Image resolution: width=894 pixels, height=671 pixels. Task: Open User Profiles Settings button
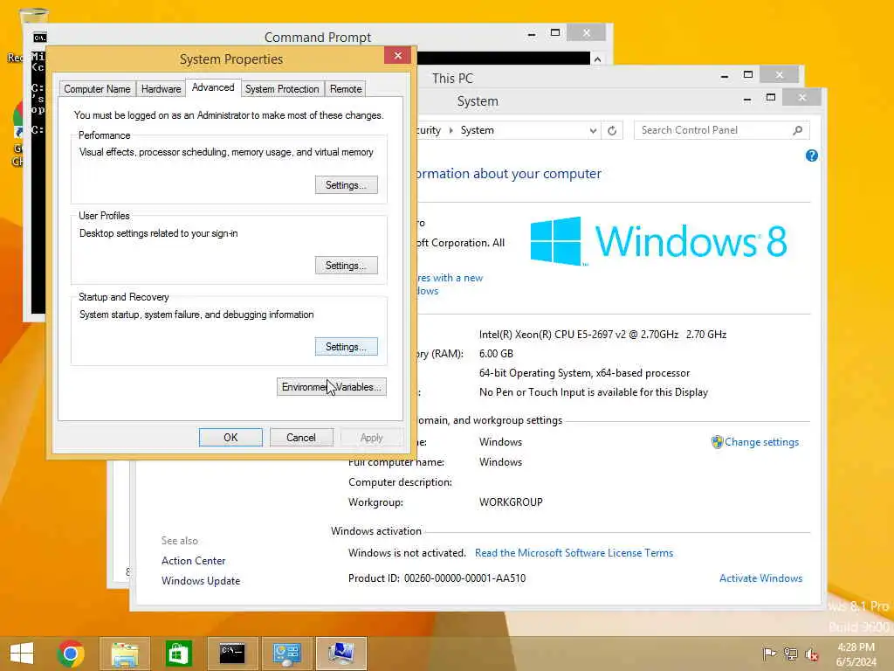click(346, 266)
